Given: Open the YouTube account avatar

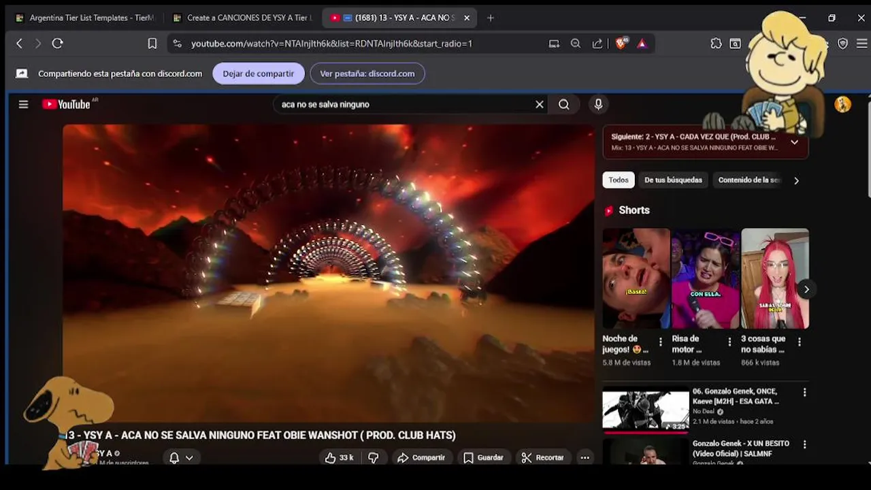Looking at the screenshot, I should click(x=842, y=104).
